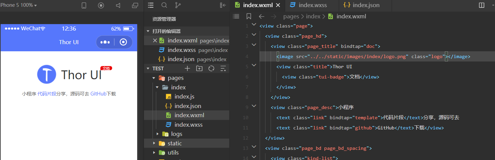Image resolution: width=495 pixels, height=160 pixels.
Task: Click the 资源管理器 panel header
Action: click(164, 19)
